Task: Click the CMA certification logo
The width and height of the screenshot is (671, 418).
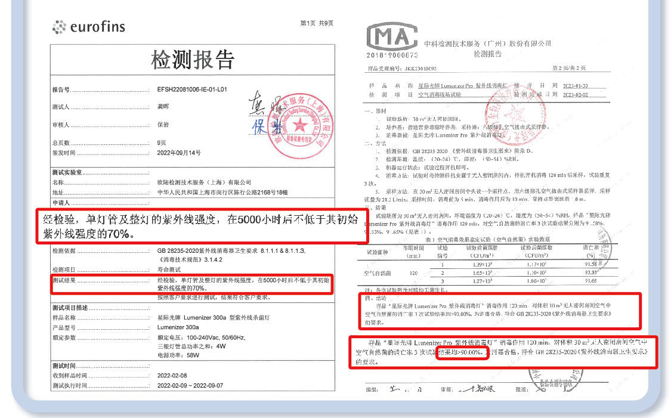Action: 392,37
